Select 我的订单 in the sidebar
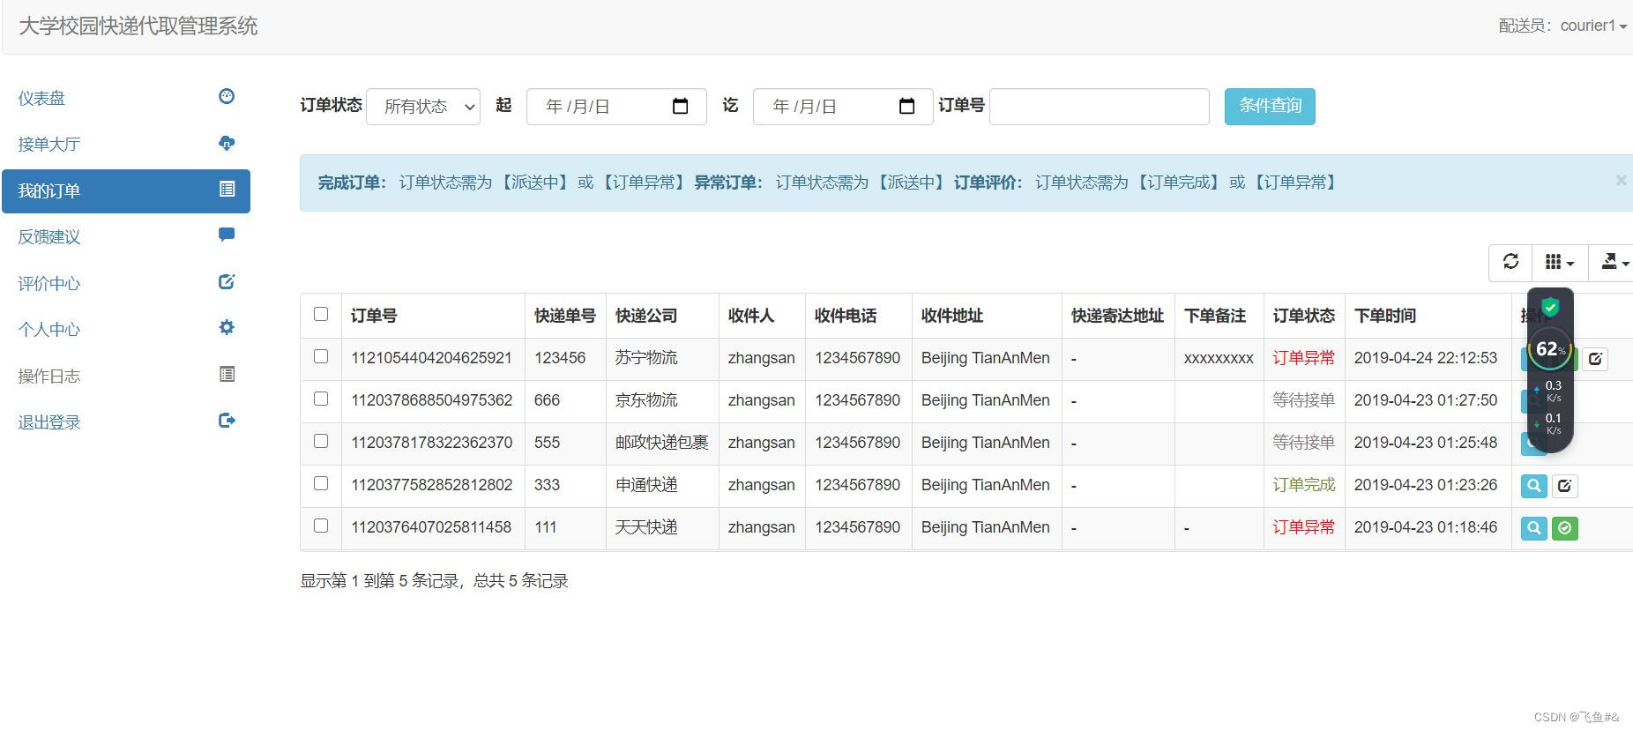1633x731 pixels. pos(126,190)
